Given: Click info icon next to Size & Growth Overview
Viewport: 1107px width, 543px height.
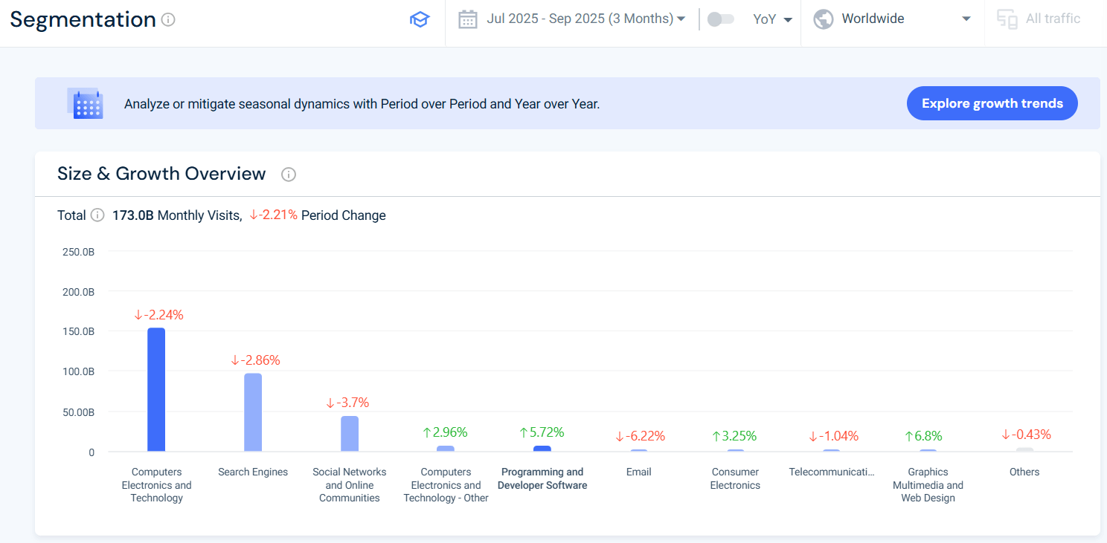Looking at the screenshot, I should coord(289,175).
